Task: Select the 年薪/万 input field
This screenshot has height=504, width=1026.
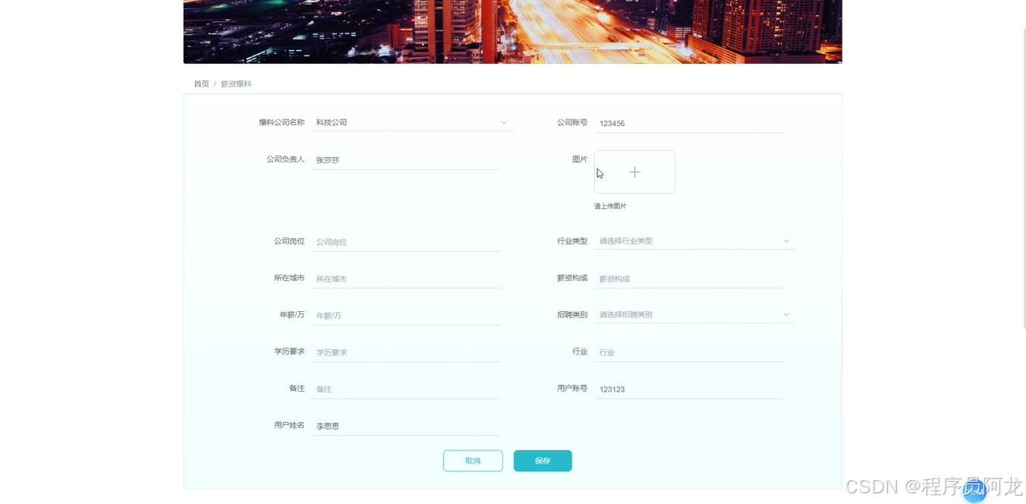Action: pyautogui.click(x=406, y=315)
